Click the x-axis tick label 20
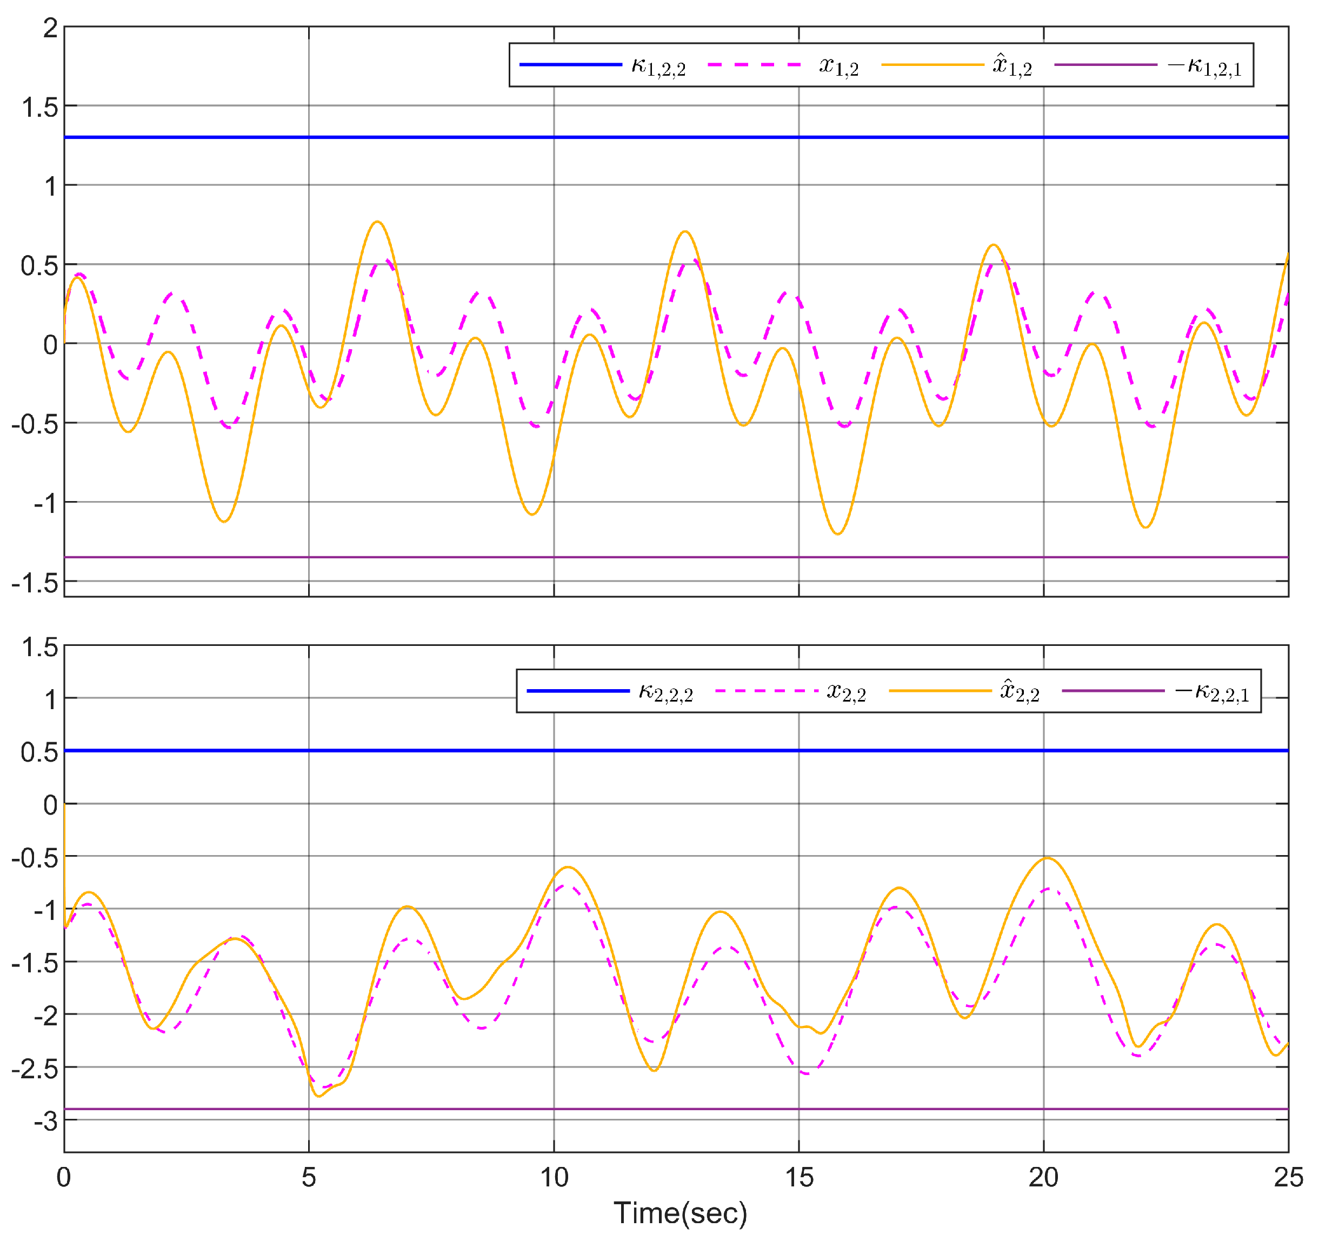This screenshot has width=1319, height=1241. tap(1044, 1177)
